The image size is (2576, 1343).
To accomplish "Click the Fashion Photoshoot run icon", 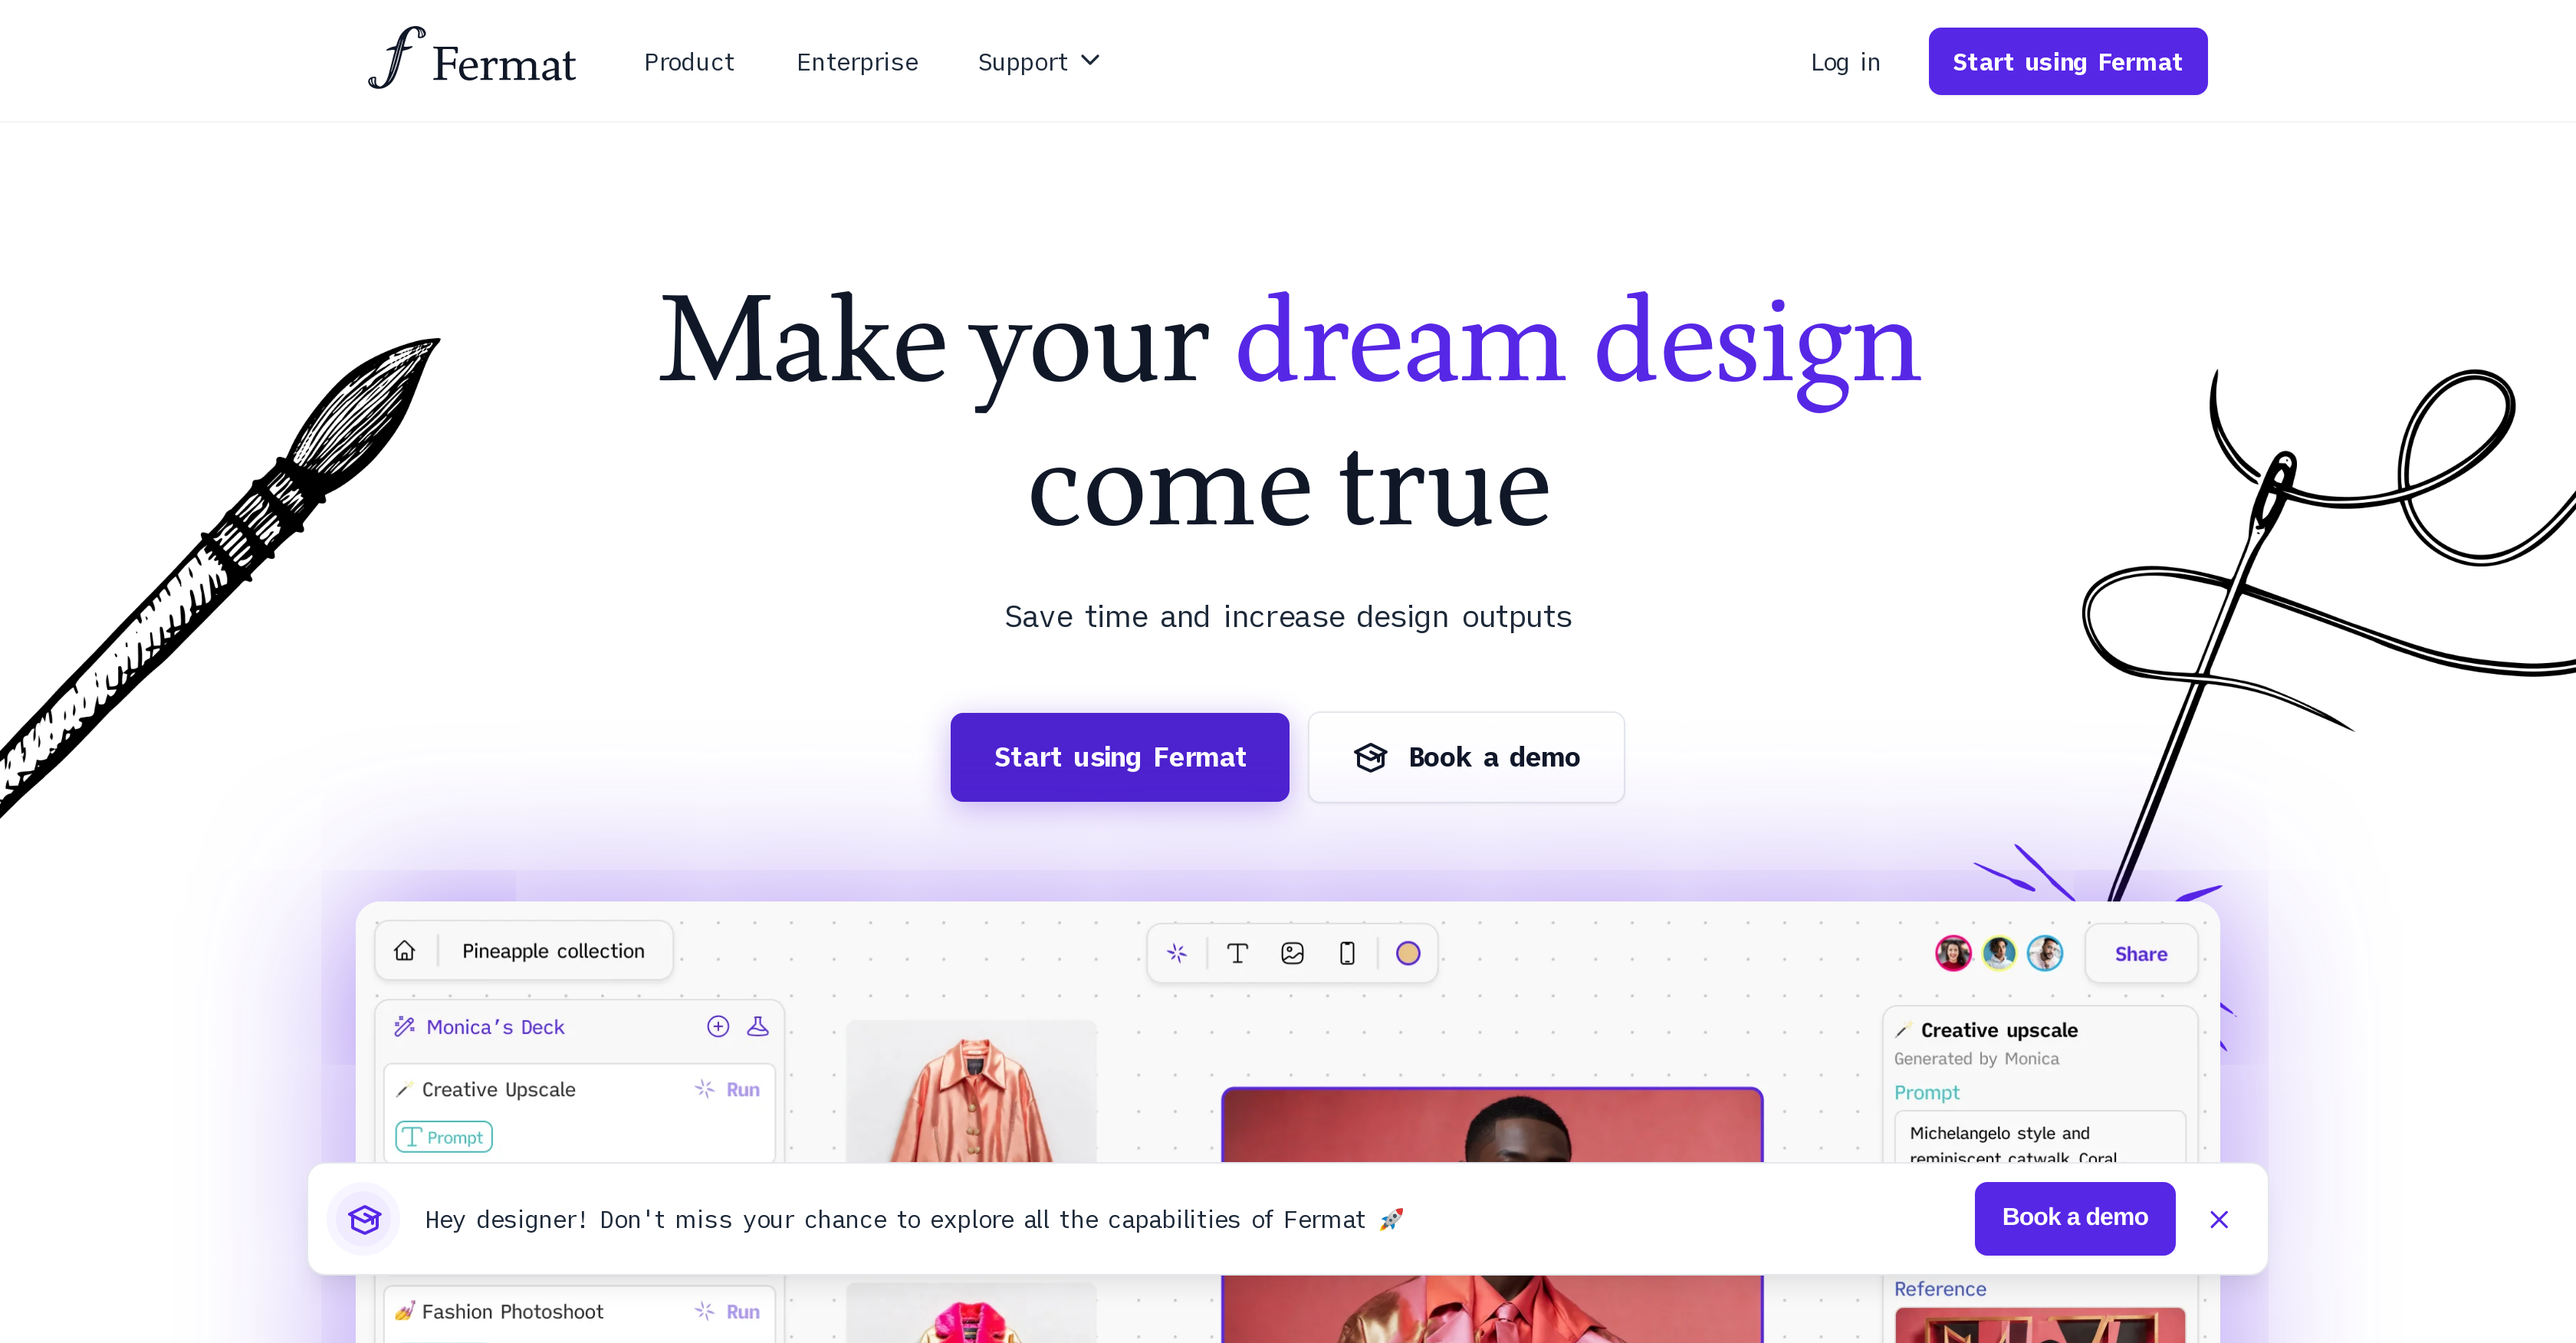I will pyautogui.click(x=704, y=1311).
